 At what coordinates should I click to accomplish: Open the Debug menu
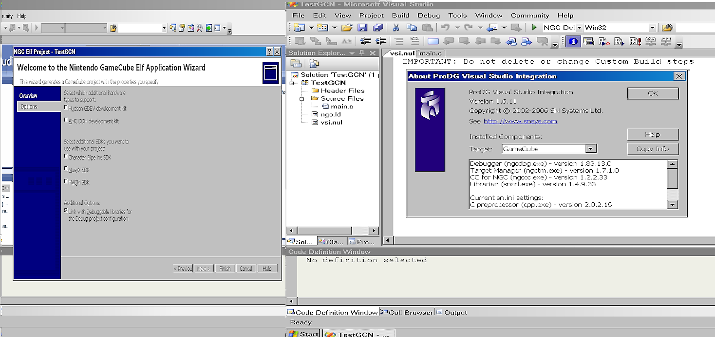point(429,16)
